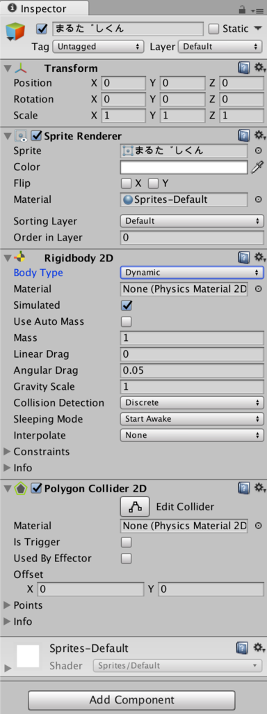The height and width of the screenshot is (714, 267).
Task: Click the Scale Y field
Action: coord(182,116)
